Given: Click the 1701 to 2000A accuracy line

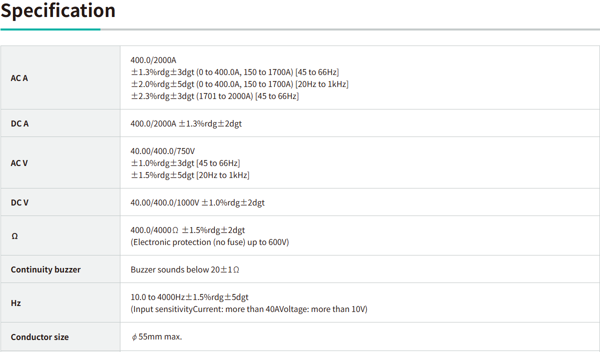Looking at the screenshot, I should 215,96.
